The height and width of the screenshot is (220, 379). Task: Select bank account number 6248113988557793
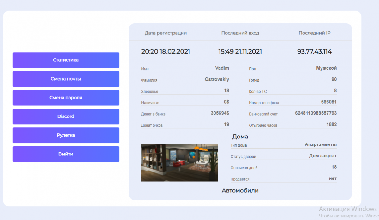tap(316, 113)
